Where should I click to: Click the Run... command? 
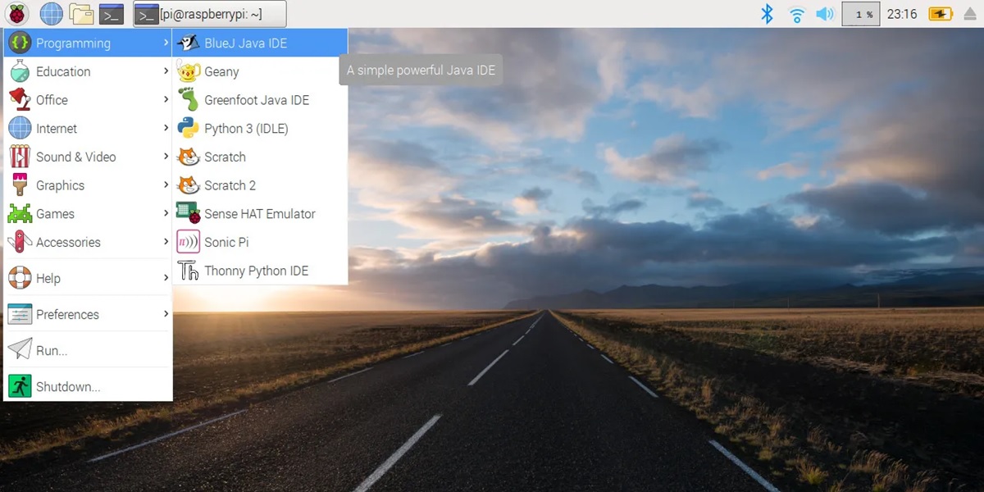pos(51,349)
